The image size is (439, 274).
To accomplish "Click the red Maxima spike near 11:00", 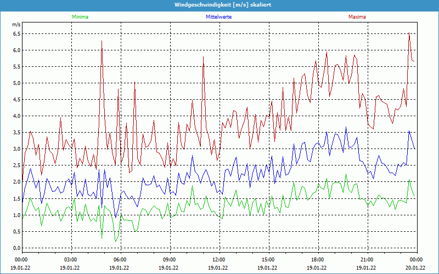I will pyautogui.click(x=203, y=57).
